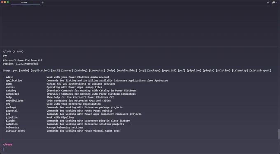Click 'Microsoft PowerPlatform CLI' output line
The width and height of the screenshot is (280, 154).
pos(23,61)
